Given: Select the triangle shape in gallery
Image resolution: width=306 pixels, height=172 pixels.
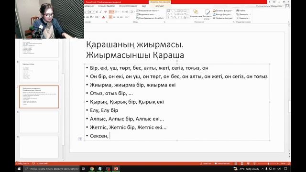Looking at the screenshot, I should (168, 14).
